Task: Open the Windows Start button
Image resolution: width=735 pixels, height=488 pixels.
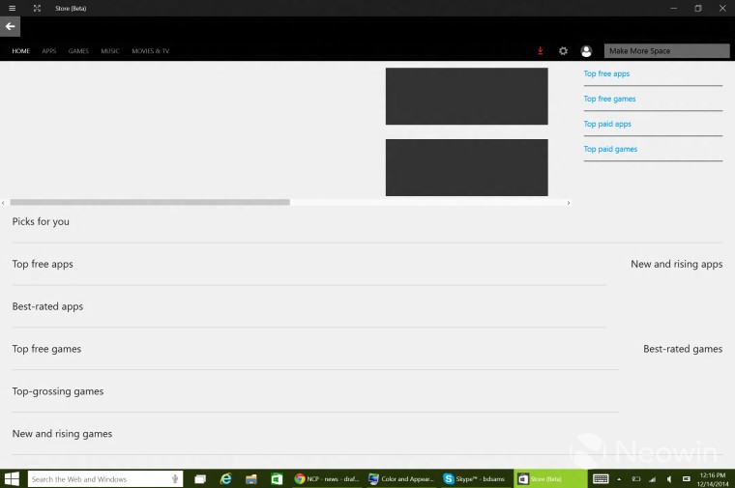Action: [12, 478]
